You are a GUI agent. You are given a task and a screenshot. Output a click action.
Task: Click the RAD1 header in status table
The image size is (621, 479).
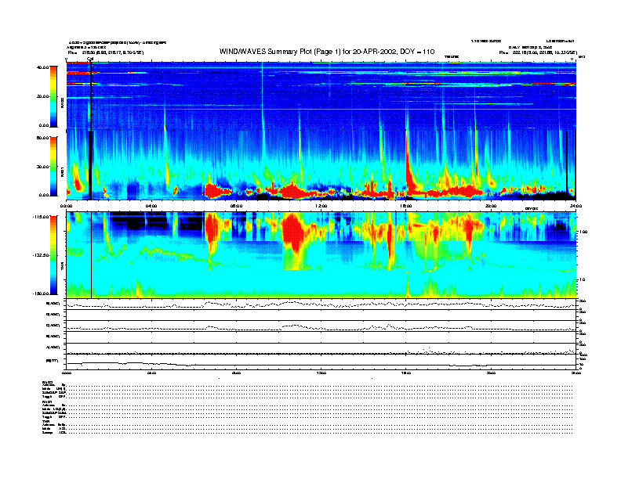[47, 402]
